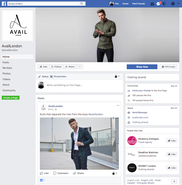This screenshot has width=182, height=185.
Task: Like the Deadline Watches page
Action: pos(172,154)
